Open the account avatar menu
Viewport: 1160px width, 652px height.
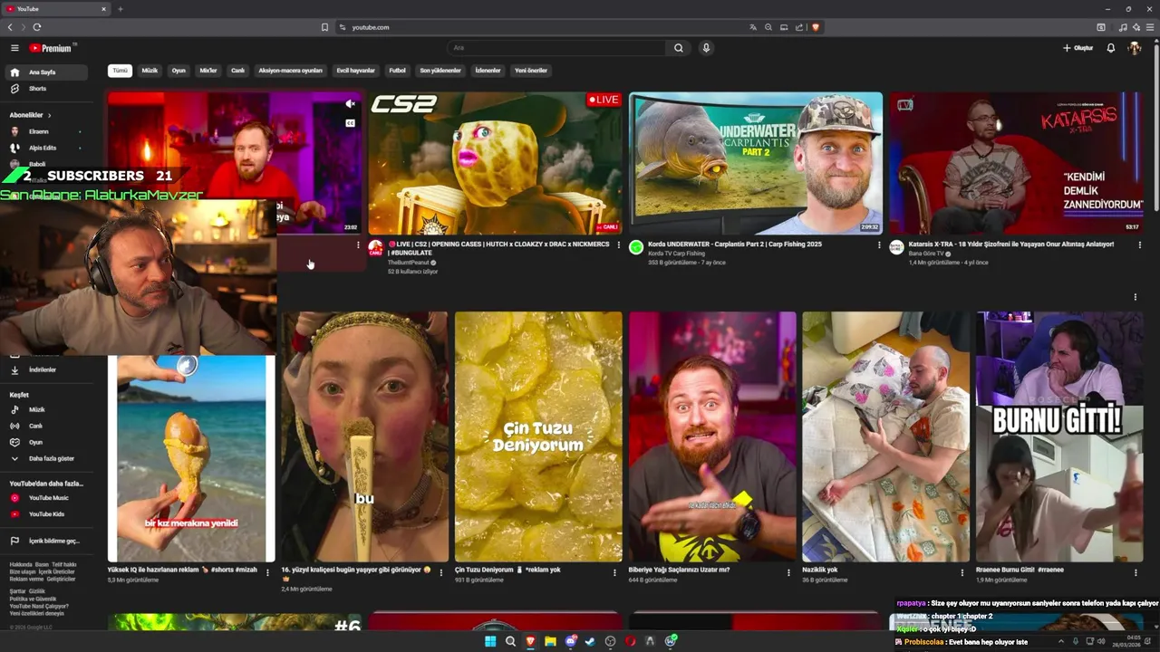pos(1135,48)
